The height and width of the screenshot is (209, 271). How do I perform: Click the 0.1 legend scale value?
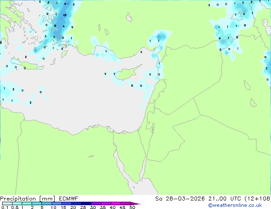pos(5,207)
